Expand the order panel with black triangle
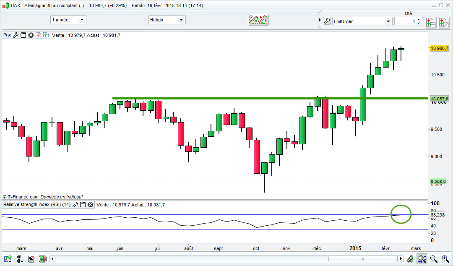The height and width of the screenshot is (266, 453). [x=320, y=20]
